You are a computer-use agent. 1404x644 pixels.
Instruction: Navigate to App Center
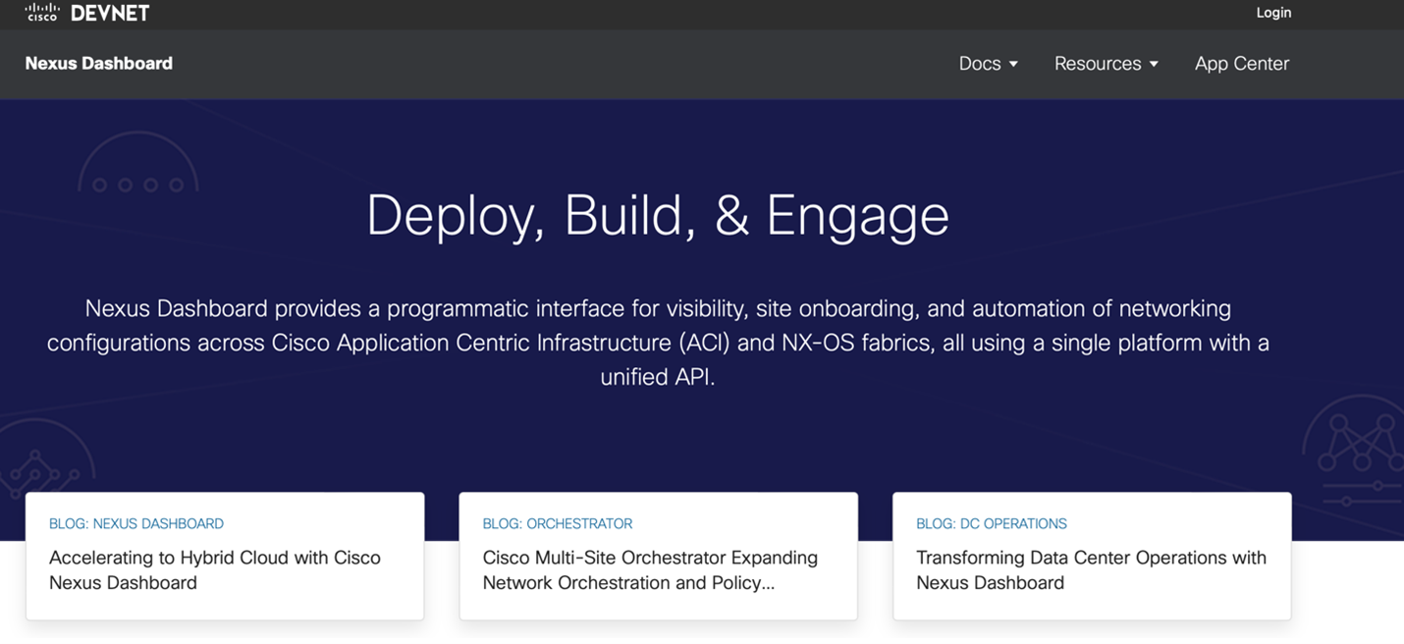coord(1241,64)
